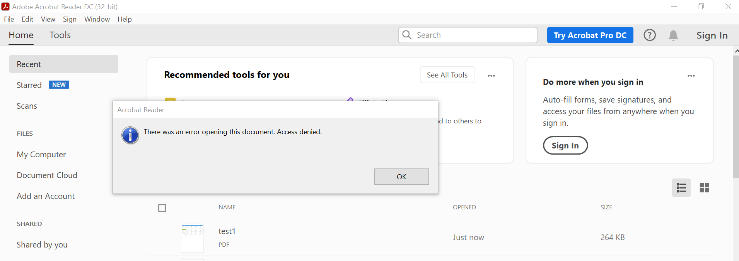
Task: Switch to list view icon
Action: pyautogui.click(x=681, y=188)
